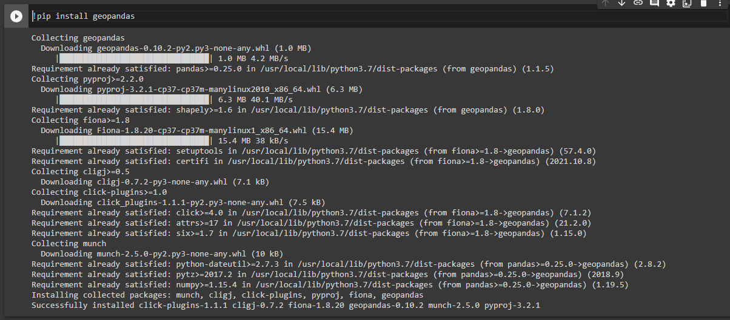Viewport: 730px width, 320px height.
Task: Open more cell actions menu
Action: click(720, 3)
